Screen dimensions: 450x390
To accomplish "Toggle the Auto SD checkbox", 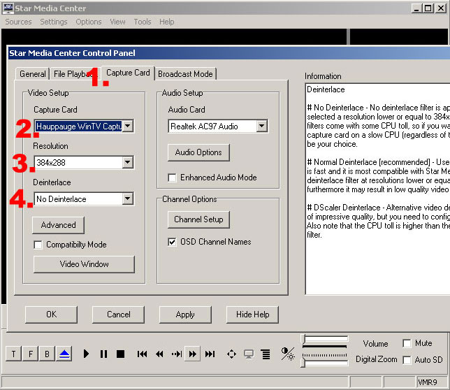I will (407, 360).
